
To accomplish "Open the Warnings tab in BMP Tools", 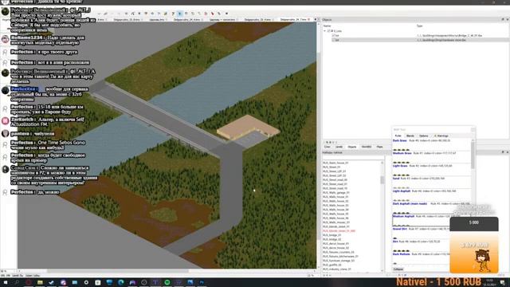I will (441, 136).
